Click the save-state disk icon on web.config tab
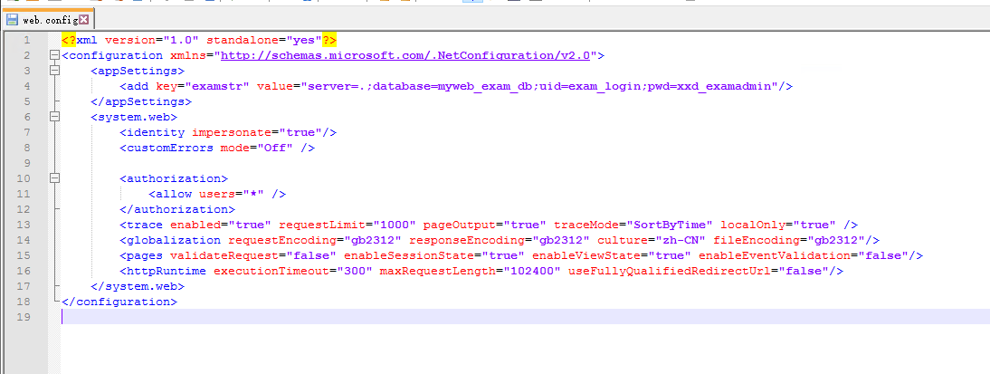 click(x=12, y=20)
